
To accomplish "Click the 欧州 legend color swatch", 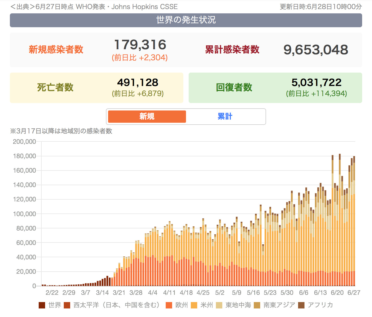I will pyautogui.click(x=169, y=305).
